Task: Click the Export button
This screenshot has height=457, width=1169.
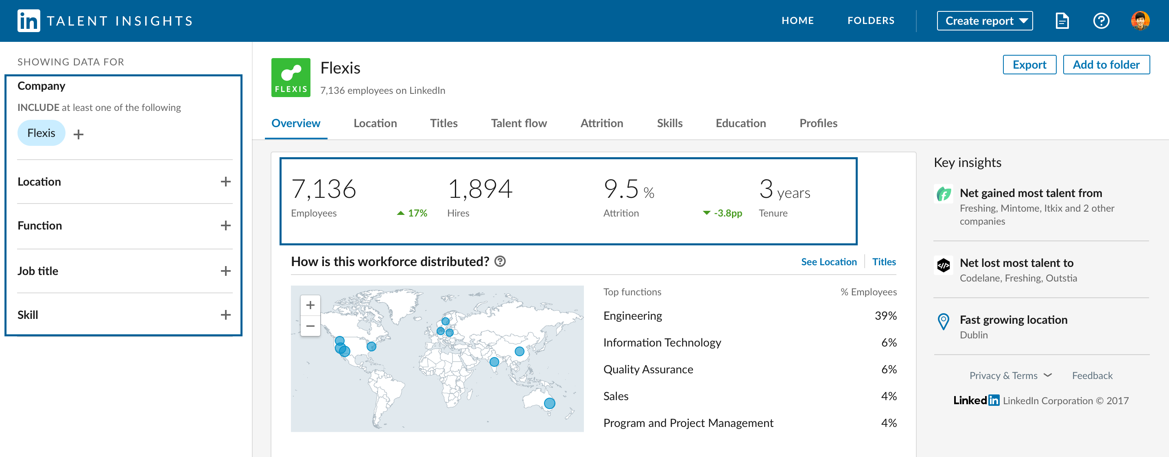Action: [1029, 65]
